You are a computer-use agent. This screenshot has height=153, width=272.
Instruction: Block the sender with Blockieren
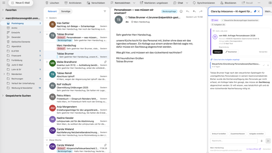click(x=228, y=3)
